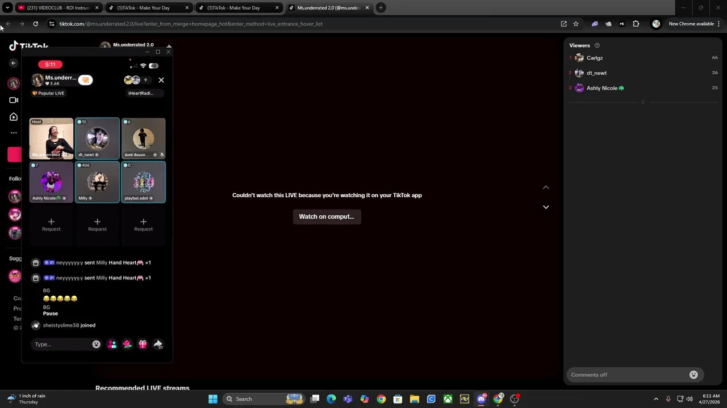
Task: Click the open-in-app icon in address bar
Action: (563, 24)
